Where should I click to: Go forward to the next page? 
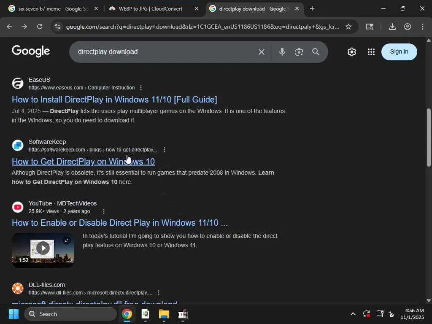click(x=24, y=27)
